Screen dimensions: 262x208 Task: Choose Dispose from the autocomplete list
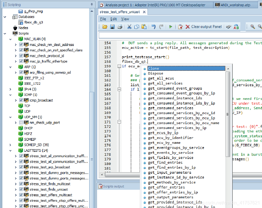click(155, 73)
